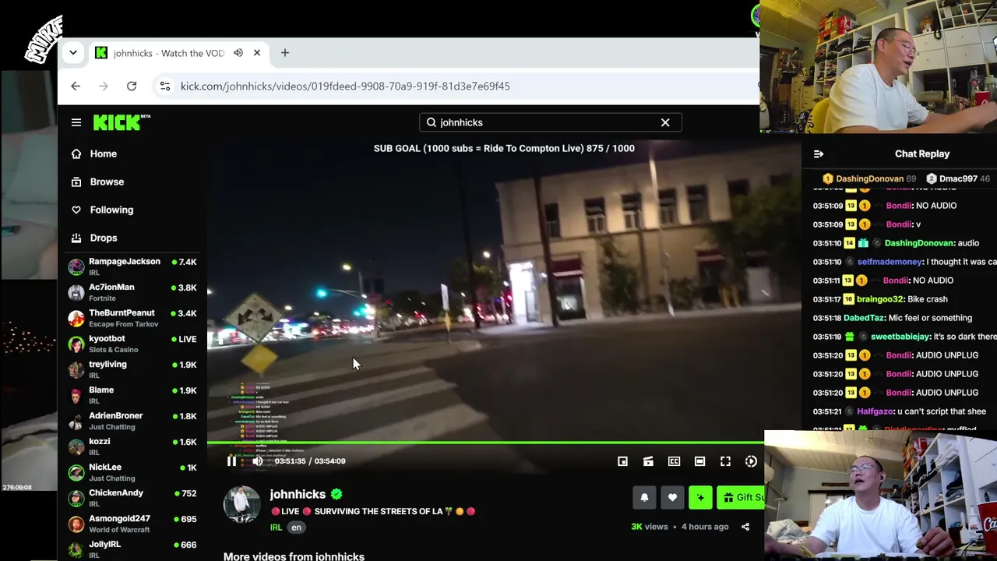
Task: Click JollyIRL's avatar in sidebar
Action: [x=76, y=549]
